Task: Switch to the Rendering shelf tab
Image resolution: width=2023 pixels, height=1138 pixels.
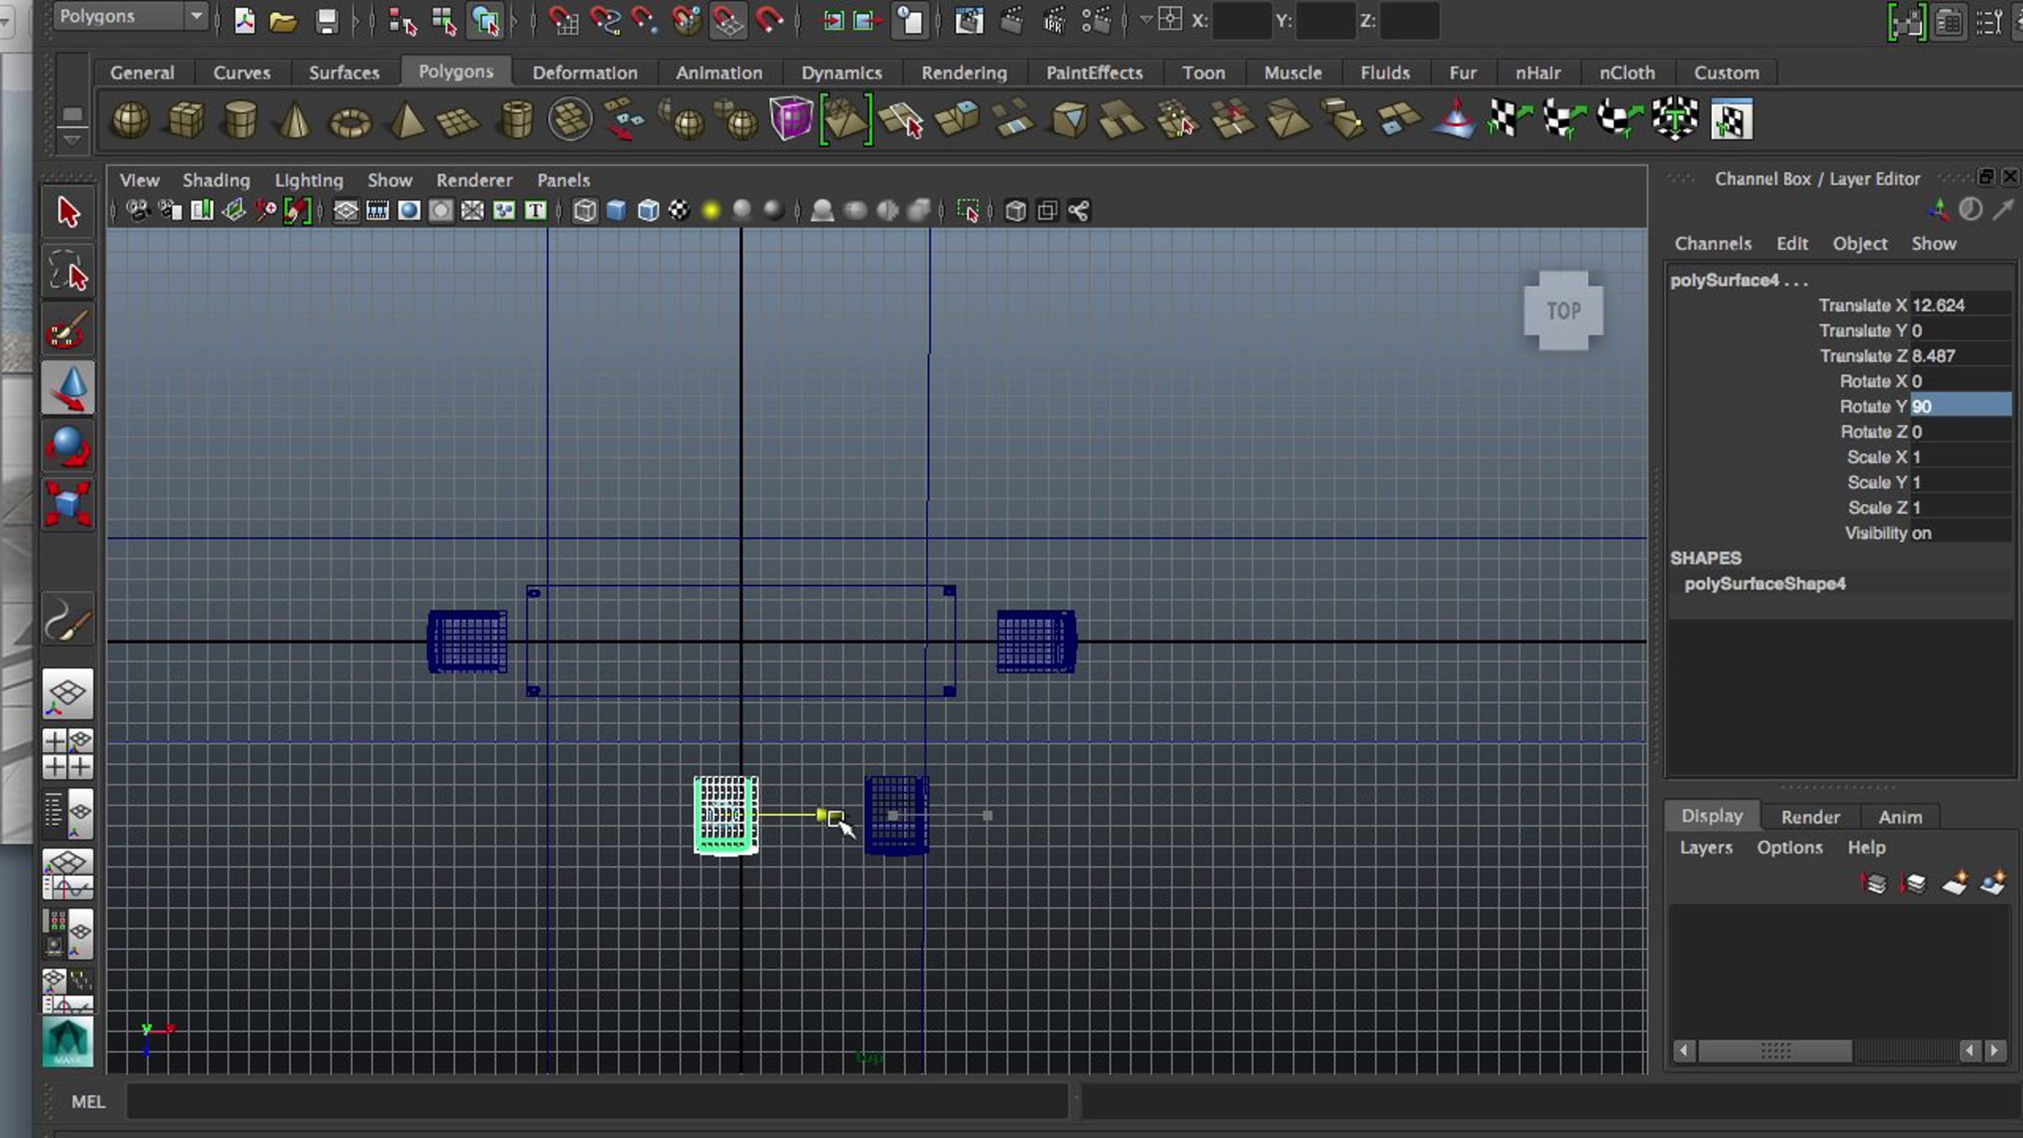Action: 963,73
